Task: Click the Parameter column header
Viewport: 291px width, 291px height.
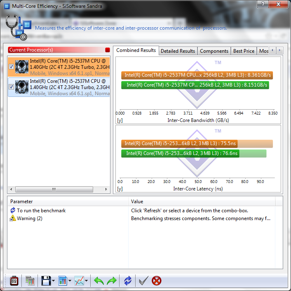Action: (68, 202)
